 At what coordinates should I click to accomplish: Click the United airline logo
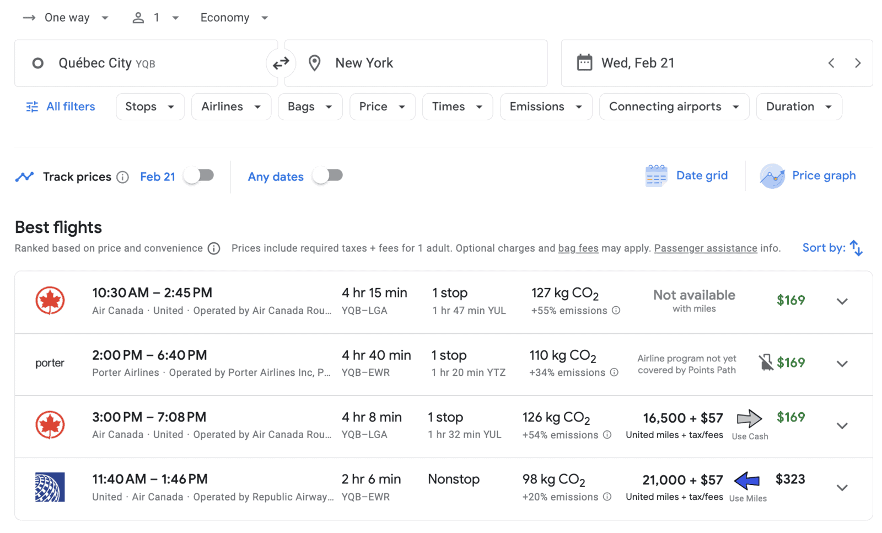pos(50,487)
